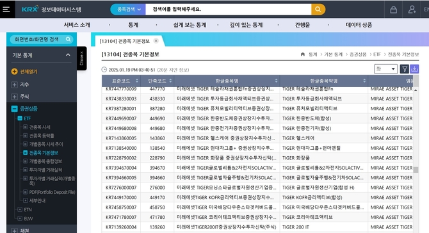Open the lock login icon

pos(393,10)
